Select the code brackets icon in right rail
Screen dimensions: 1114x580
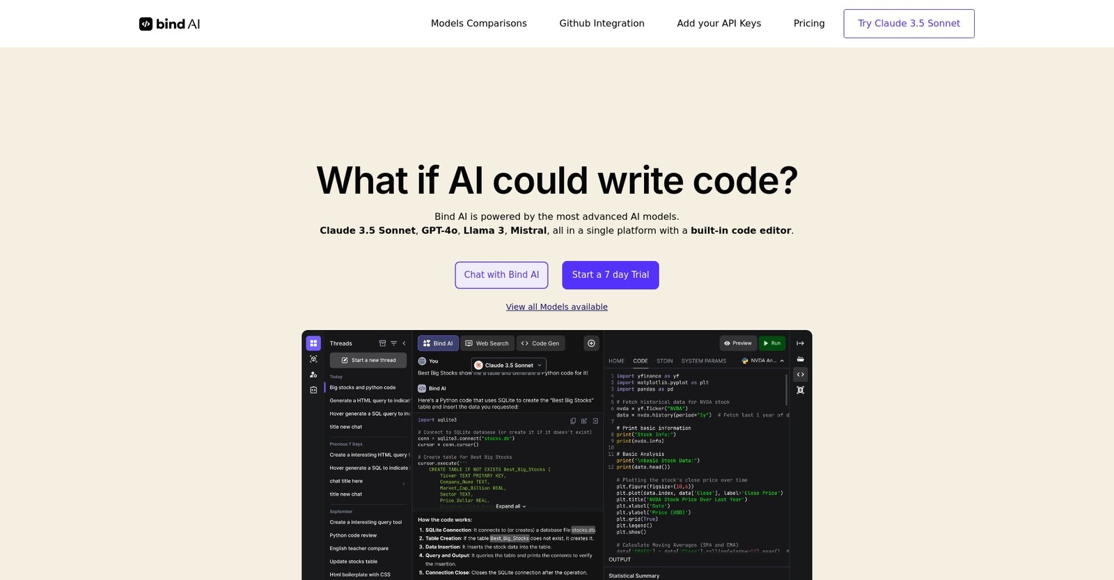(x=801, y=375)
